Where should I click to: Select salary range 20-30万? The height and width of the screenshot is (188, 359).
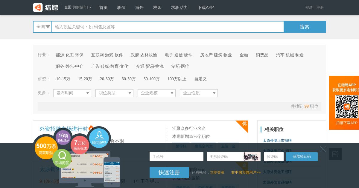[107, 79]
